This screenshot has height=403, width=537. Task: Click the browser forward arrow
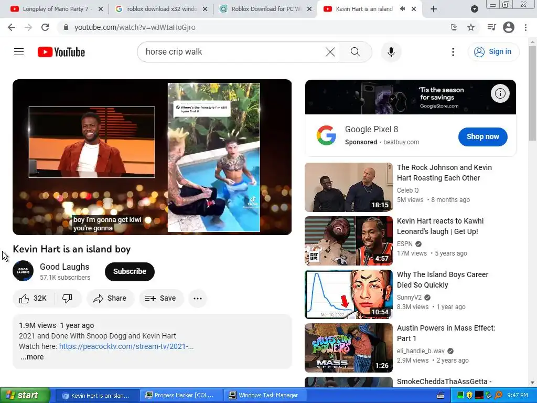28,27
